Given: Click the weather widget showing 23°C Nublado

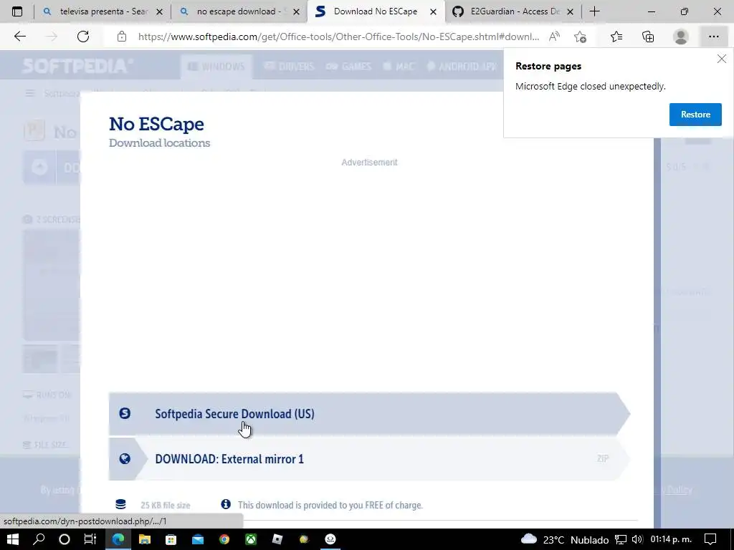Looking at the screenshot, I should pos(565,540).
